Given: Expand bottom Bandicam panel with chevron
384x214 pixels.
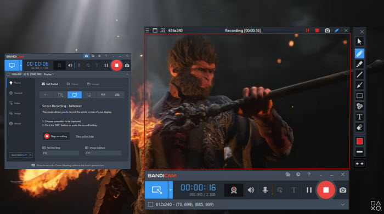Looking at the screenshot, I should click(343, 205).
